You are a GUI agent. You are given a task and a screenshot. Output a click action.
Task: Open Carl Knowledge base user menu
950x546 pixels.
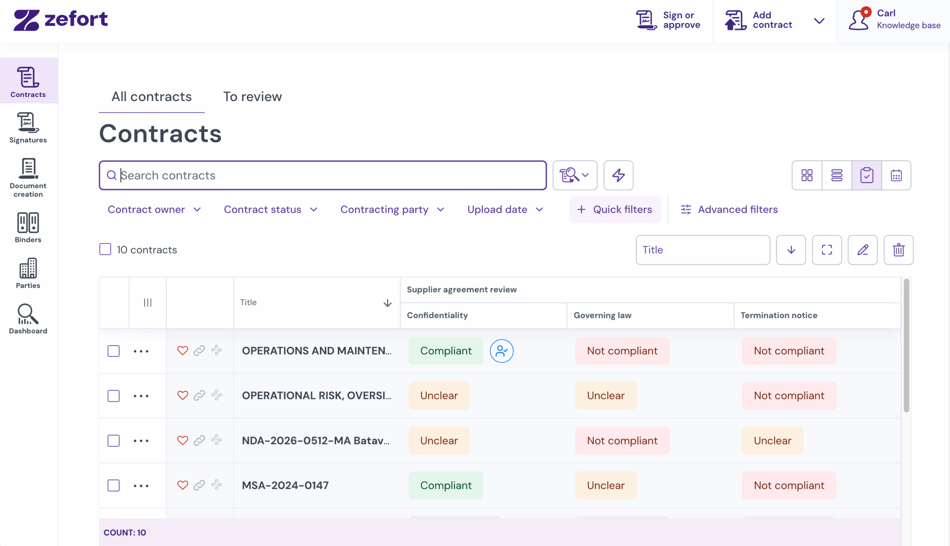click(x=894, y=20)
